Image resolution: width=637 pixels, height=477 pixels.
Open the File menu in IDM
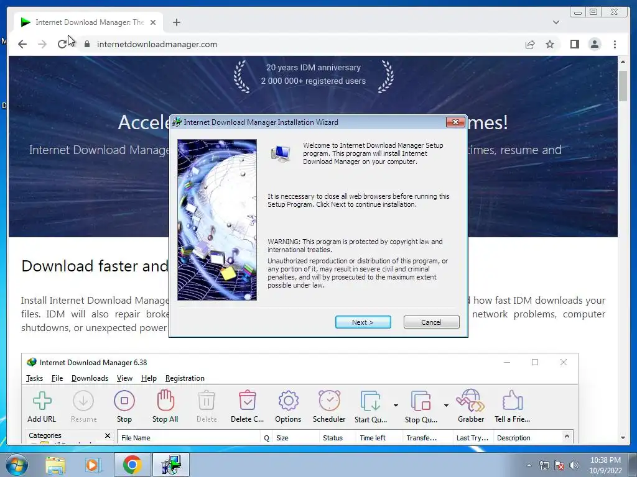pyautogui.click(x=57, y=378)
